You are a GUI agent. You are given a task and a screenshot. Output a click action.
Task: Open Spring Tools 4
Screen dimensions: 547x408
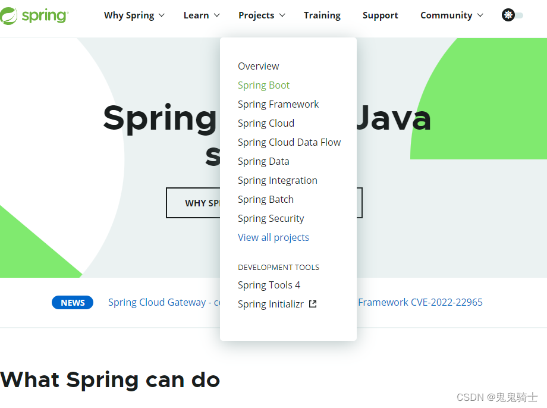point(269,285)
